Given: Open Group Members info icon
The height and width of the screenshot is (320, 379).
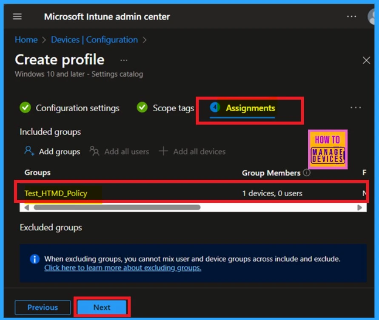Looking at the screenshot, I should [x=307, y=173].
